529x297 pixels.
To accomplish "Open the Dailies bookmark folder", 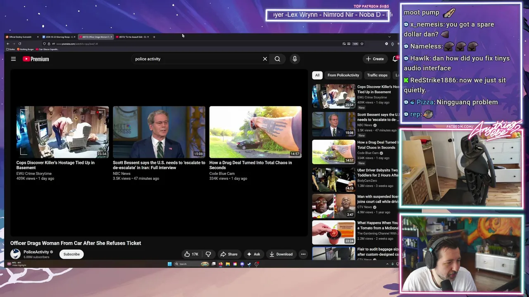I will (x=10, y=49).
